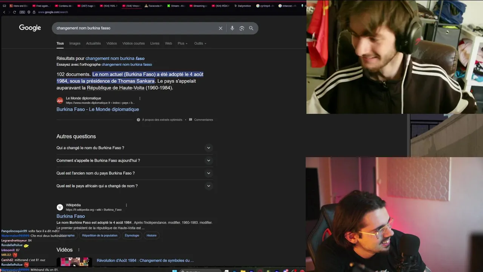This screenshot has width=483, height=272.
Task: Open the question mark about optimized snippets
Action: point(138,120)
